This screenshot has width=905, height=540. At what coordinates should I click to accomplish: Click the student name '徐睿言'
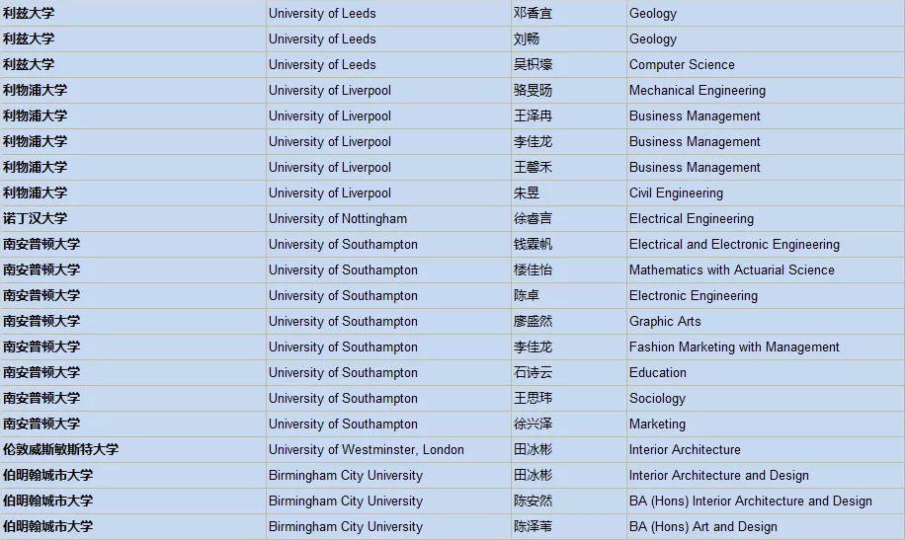533,218
